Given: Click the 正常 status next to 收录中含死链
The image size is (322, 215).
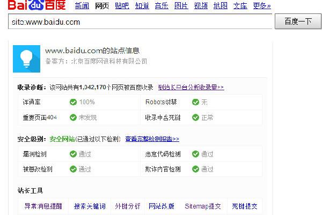Looking at the screenshot, I should (207, 118).
